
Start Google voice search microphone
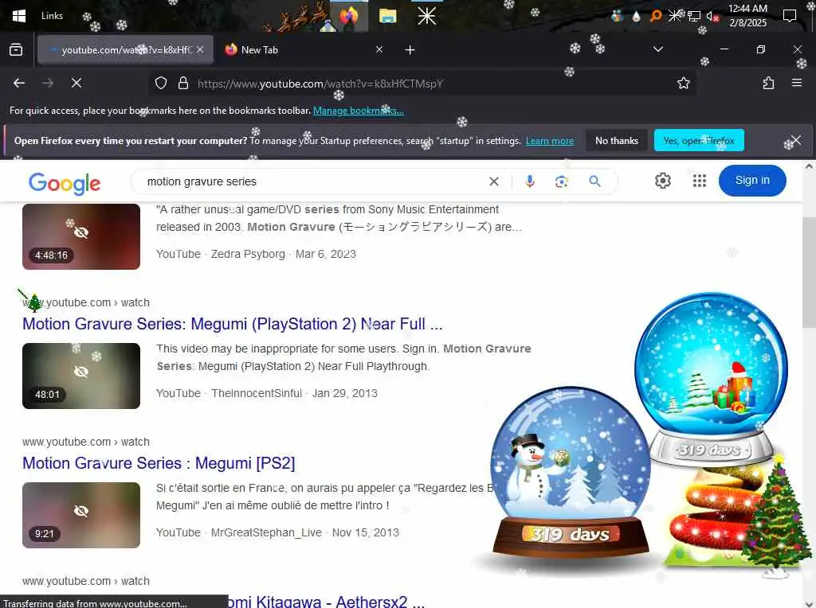pos(530,181)
